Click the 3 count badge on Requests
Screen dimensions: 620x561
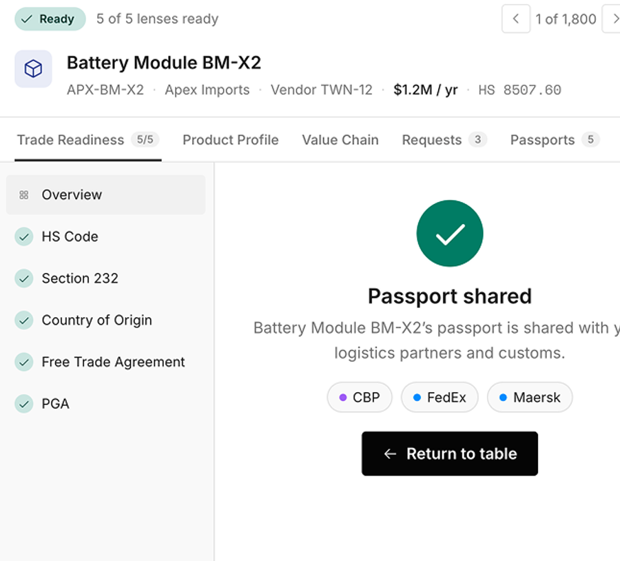pyautogui.click(x=477, y=139)
